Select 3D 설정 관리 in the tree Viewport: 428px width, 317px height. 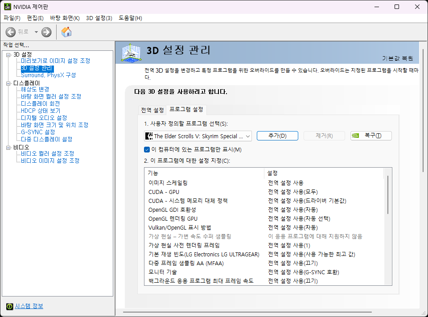(x=36, y=68)
